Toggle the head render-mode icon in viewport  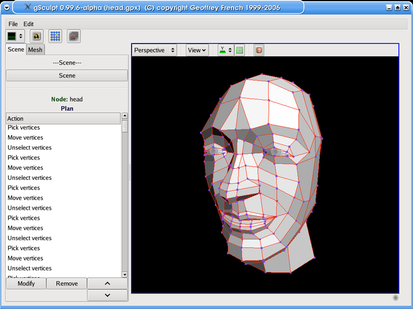tap(259, 50)
